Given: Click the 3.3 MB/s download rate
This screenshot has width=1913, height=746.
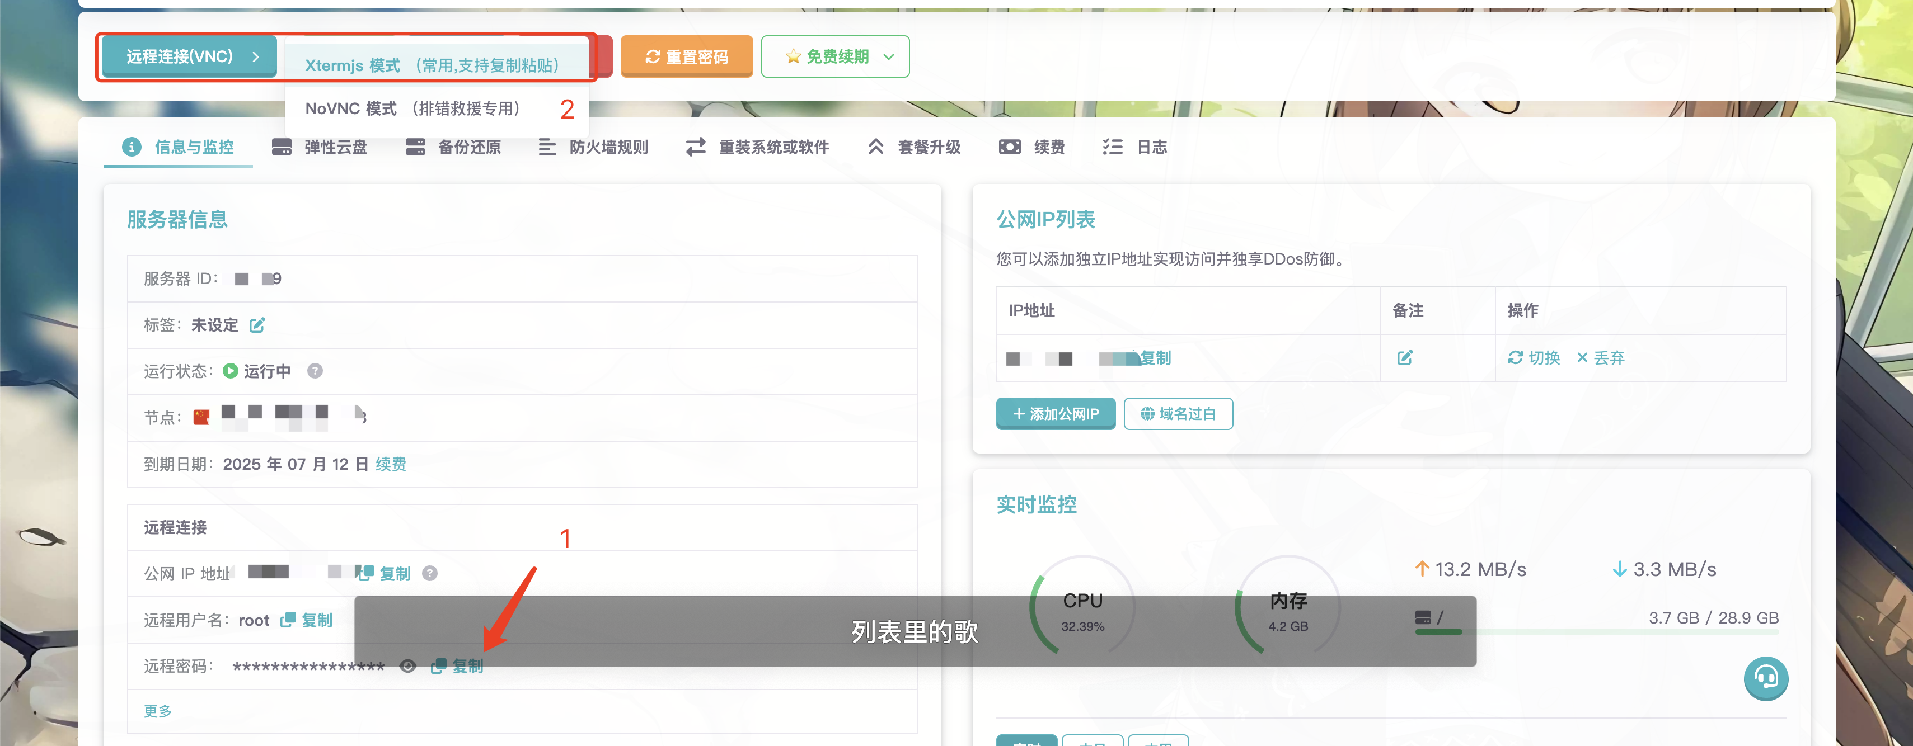Looking at the screenshot, I should tap(1665, 569).
